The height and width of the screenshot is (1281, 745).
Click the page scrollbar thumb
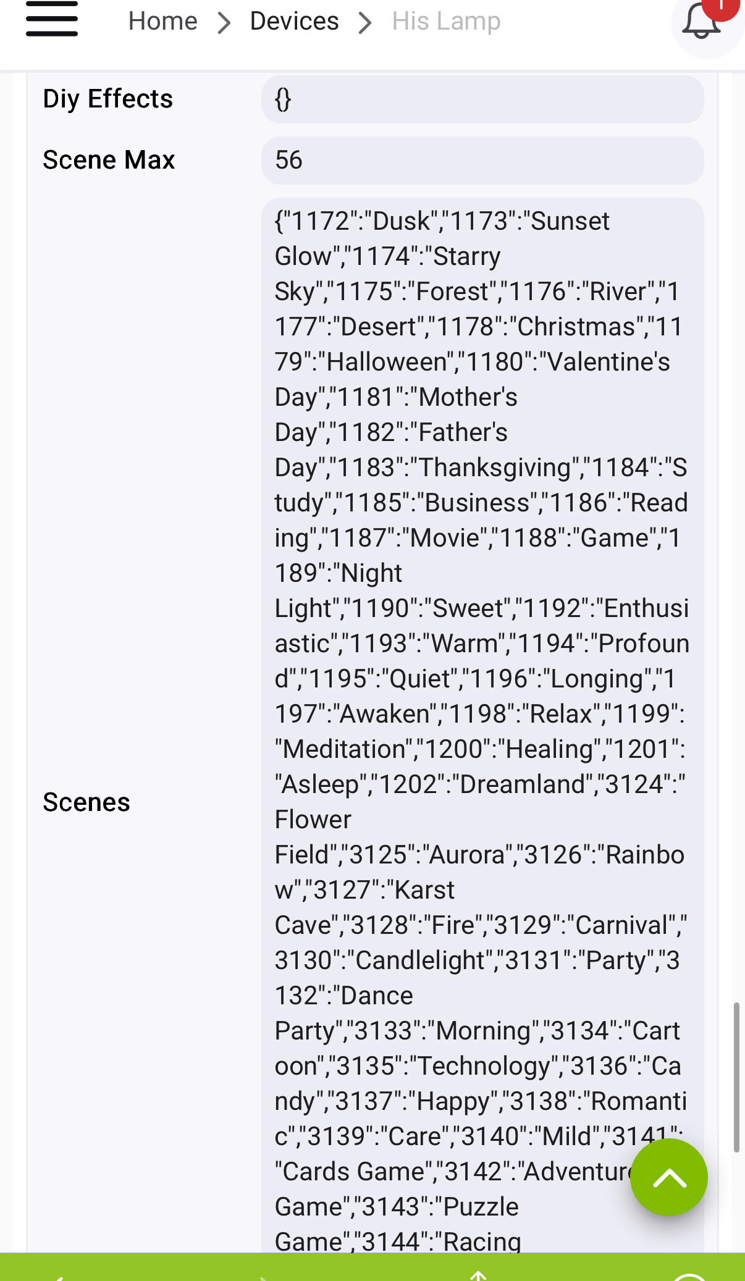click(x=736, y=1077)
